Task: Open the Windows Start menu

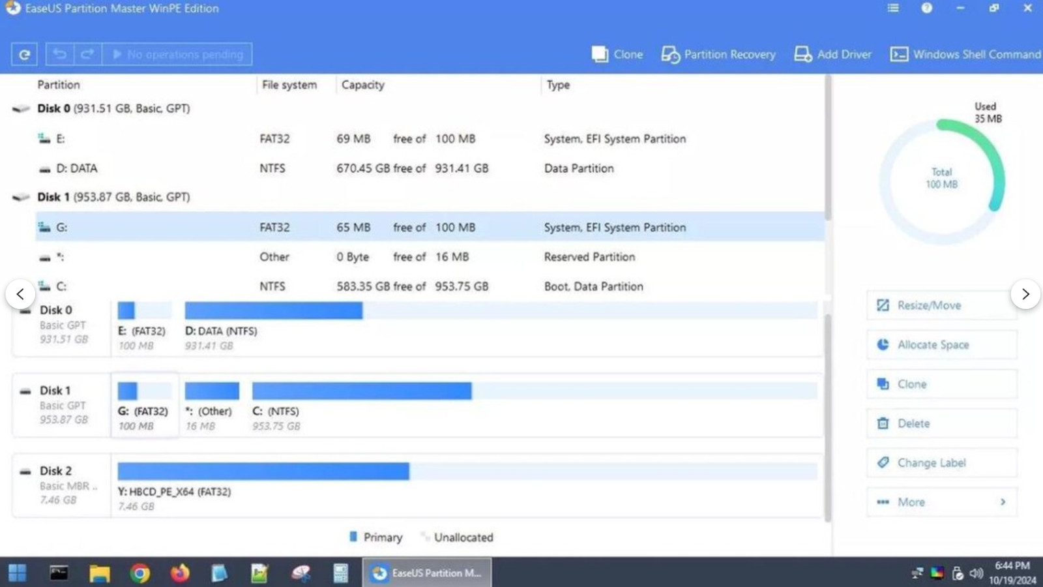Action: [17, 573]
